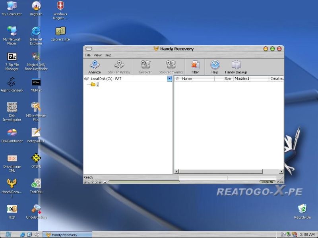Click Internet Explorer quick launch icon in taskbar
This screenshot has width=318, height=238.
[23, 234]
